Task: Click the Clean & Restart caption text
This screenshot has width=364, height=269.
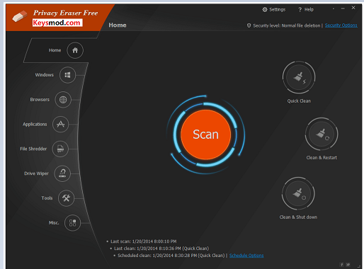Action: pos(322,158)
